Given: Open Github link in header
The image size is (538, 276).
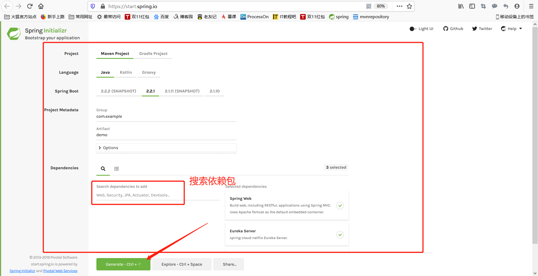Looking at the screenshot, I should [453, 29].
